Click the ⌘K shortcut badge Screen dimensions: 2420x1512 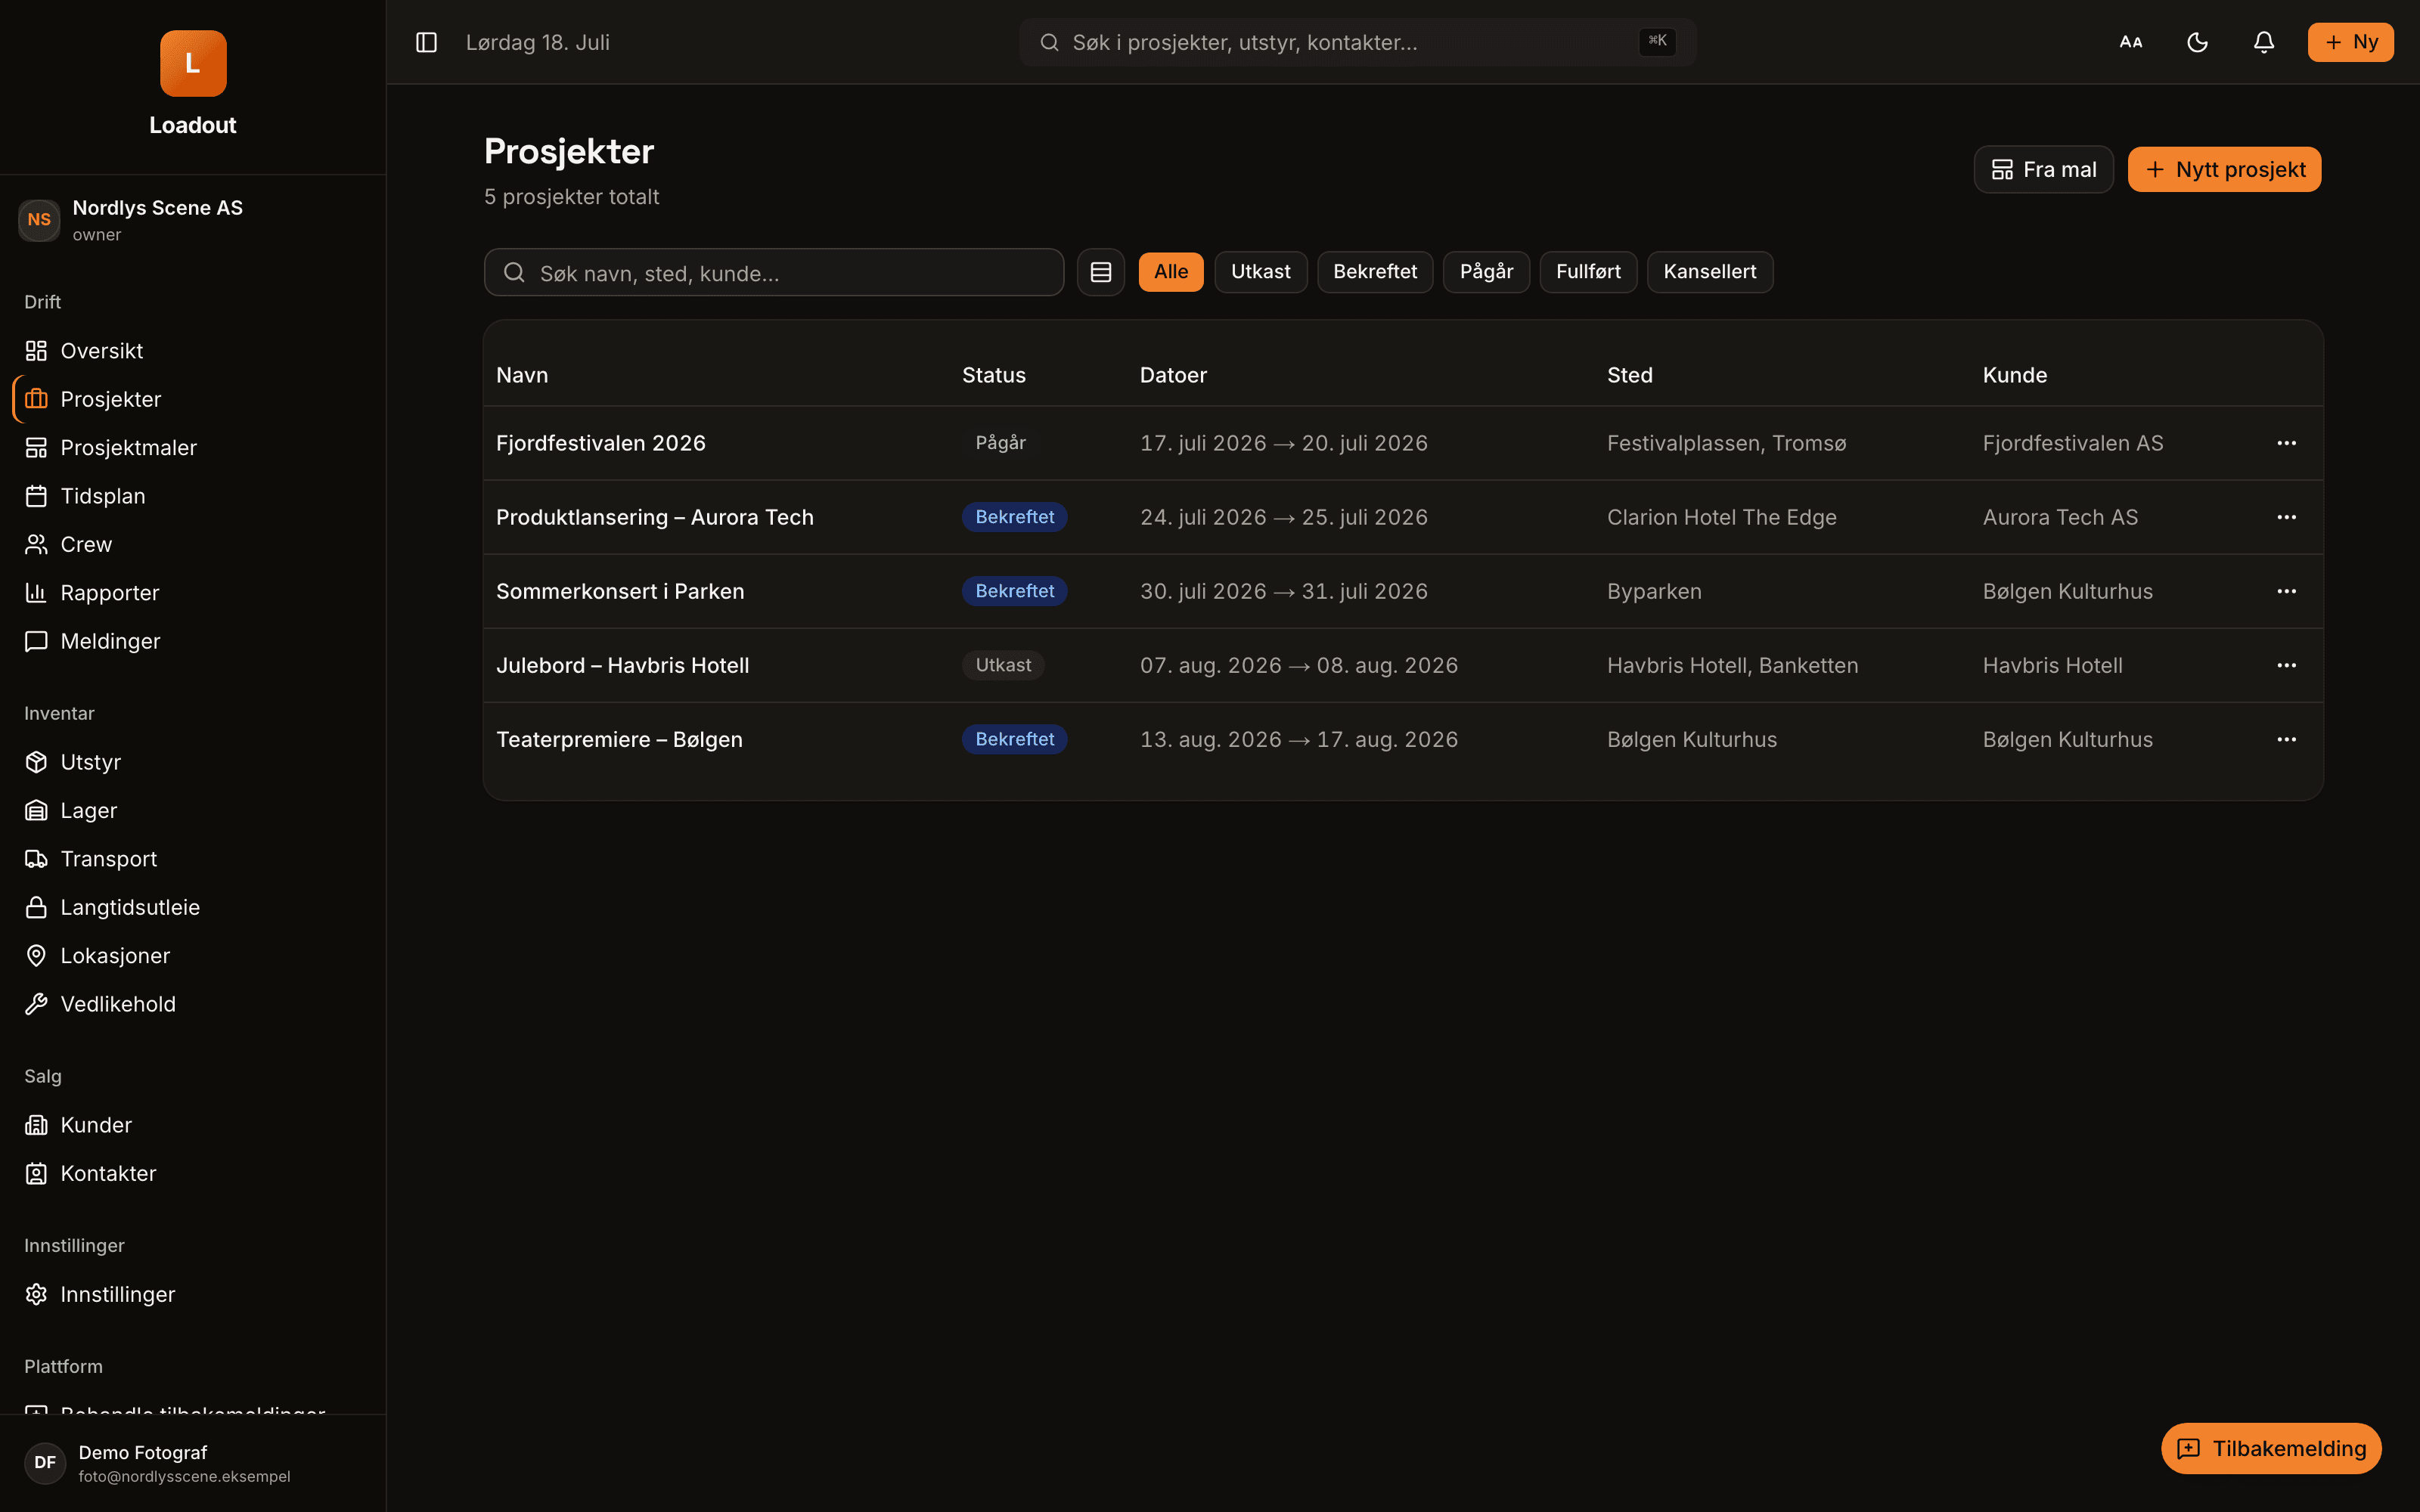pos(1657,41)
